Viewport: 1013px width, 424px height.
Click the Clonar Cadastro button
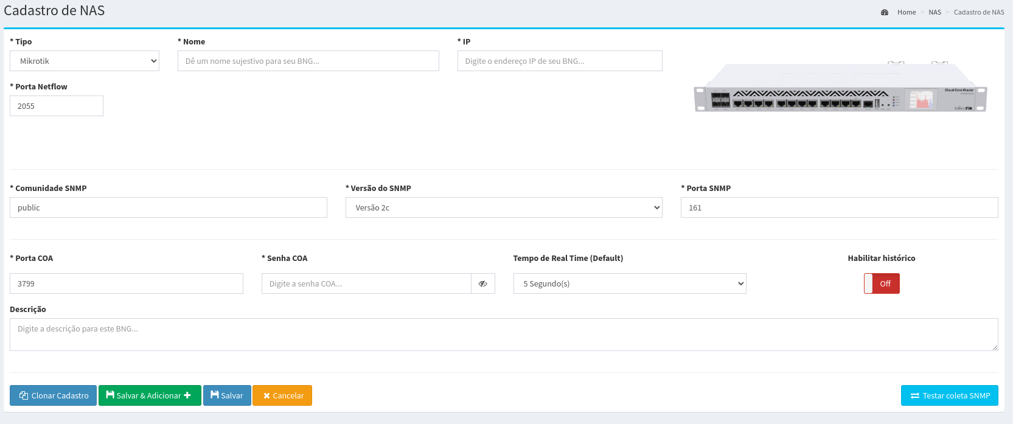[x=53, y=395]
